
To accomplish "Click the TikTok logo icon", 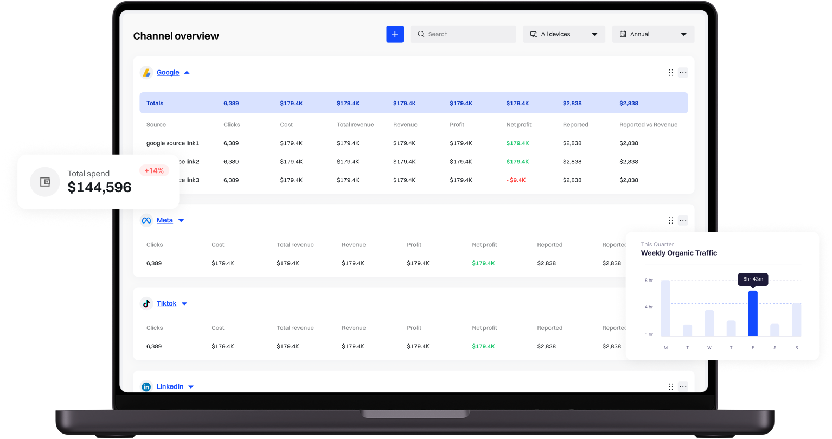I will point(146,303).
